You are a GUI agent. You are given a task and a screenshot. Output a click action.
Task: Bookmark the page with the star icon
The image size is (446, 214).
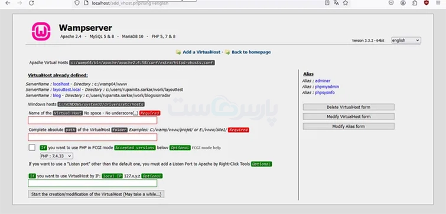(346, 3)
